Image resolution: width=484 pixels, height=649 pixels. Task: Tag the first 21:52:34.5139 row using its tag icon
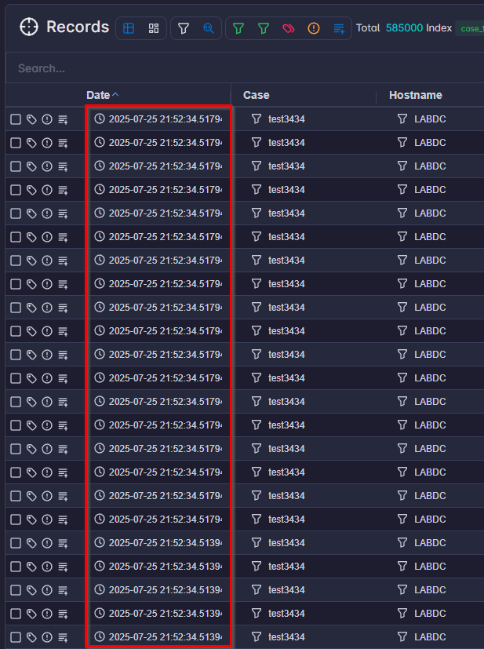tap(31, 543)
